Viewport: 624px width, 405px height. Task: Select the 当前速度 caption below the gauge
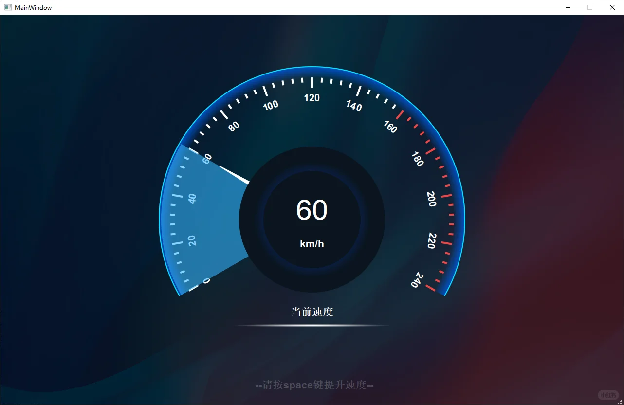[312, 312]
